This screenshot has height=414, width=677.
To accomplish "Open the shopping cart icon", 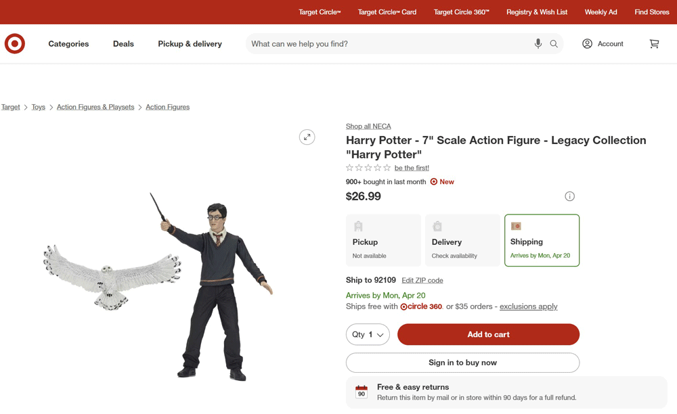I will 654,44.
